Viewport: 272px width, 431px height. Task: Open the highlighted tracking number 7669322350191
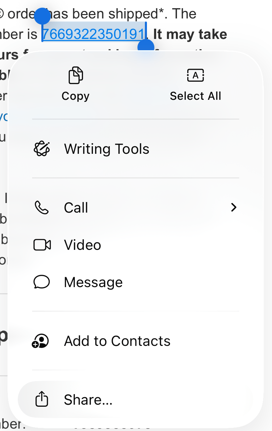click(x=93, y=34)
